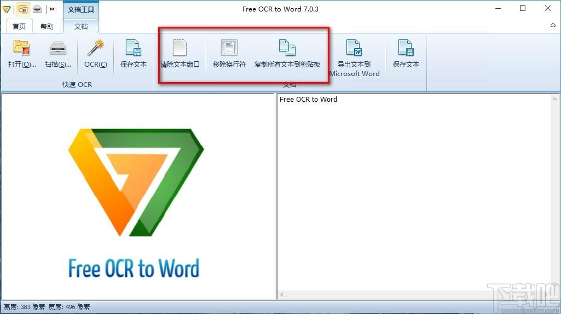
Task: Click the horizontal scrollbar left arrow
Action: 282,295
